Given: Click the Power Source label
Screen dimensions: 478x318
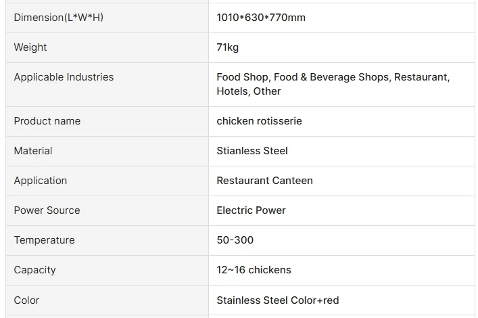Looking at the screenshot, I should click(x=47, y=210).
